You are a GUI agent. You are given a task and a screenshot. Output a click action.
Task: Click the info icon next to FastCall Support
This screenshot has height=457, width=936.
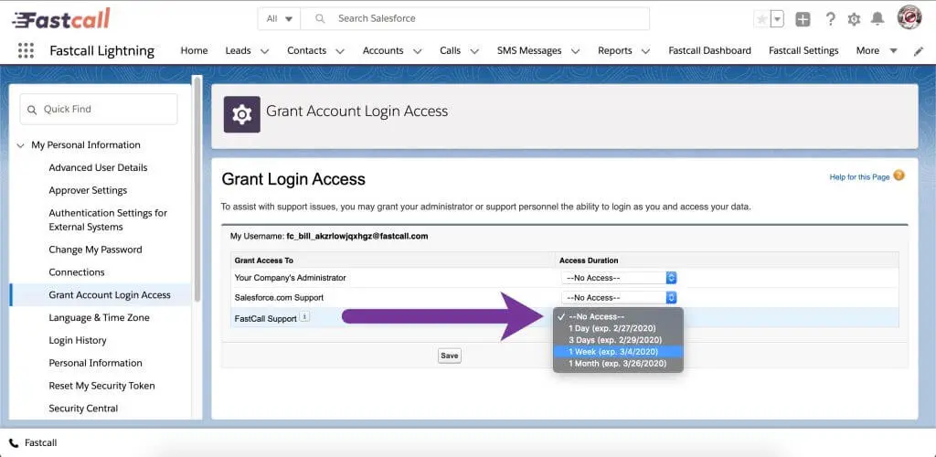[x=304, y=317]
